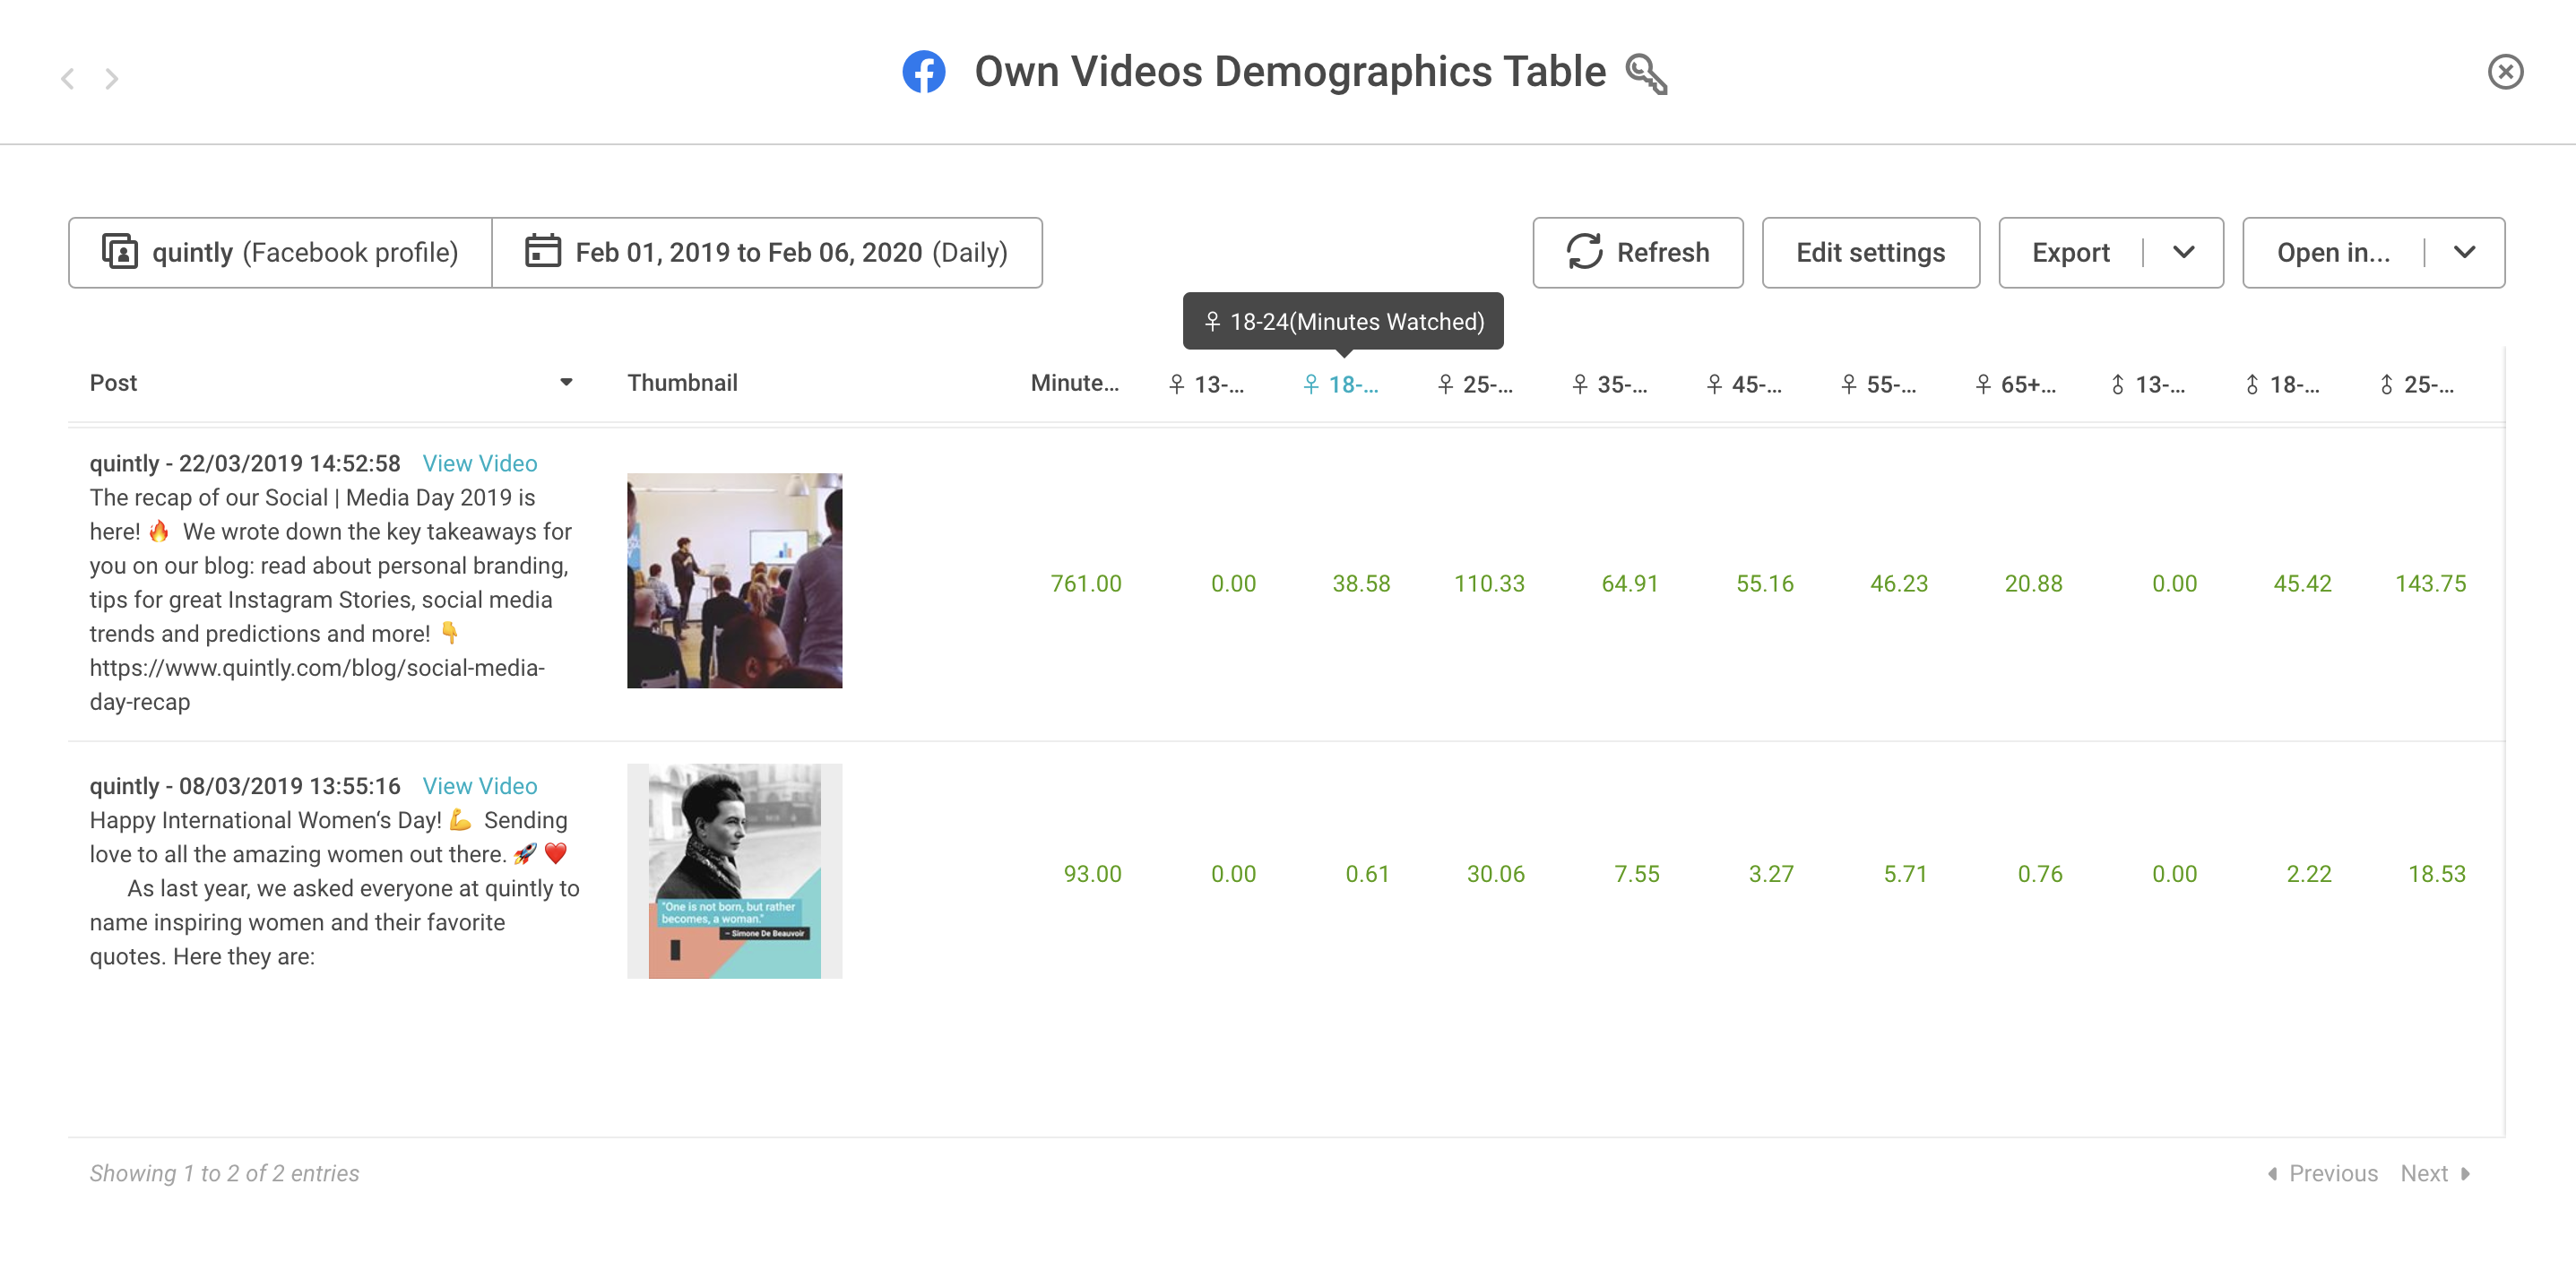Click the 2.22 value
The width and height of the screenshot is (2576, 1262).
(2309, 873)
